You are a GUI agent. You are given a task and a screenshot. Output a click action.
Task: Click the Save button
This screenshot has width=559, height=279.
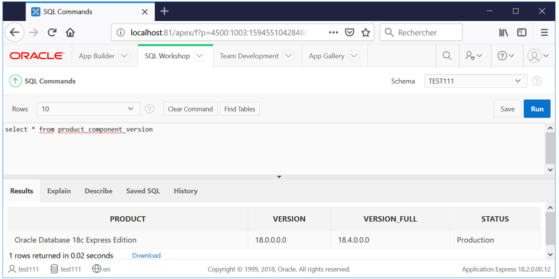pyautogui.click(x=508, y=109)
